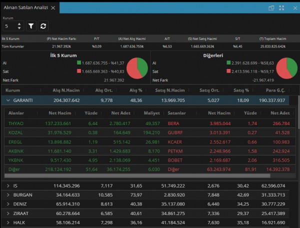Select KCAER in the sellers list
This screenshot has height=228, width=300.
click(x=174, y=142)
